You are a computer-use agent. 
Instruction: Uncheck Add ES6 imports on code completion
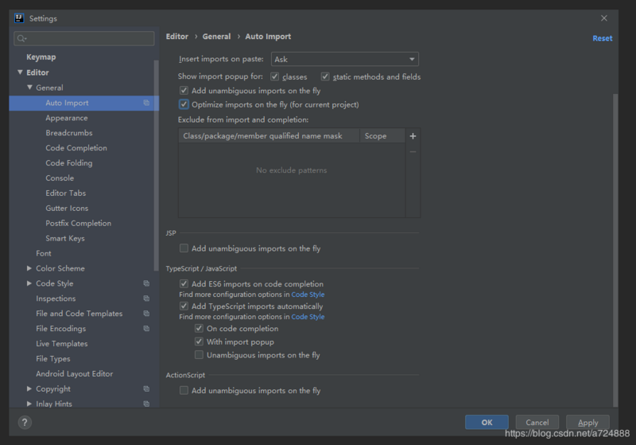(x=184, y=284)
